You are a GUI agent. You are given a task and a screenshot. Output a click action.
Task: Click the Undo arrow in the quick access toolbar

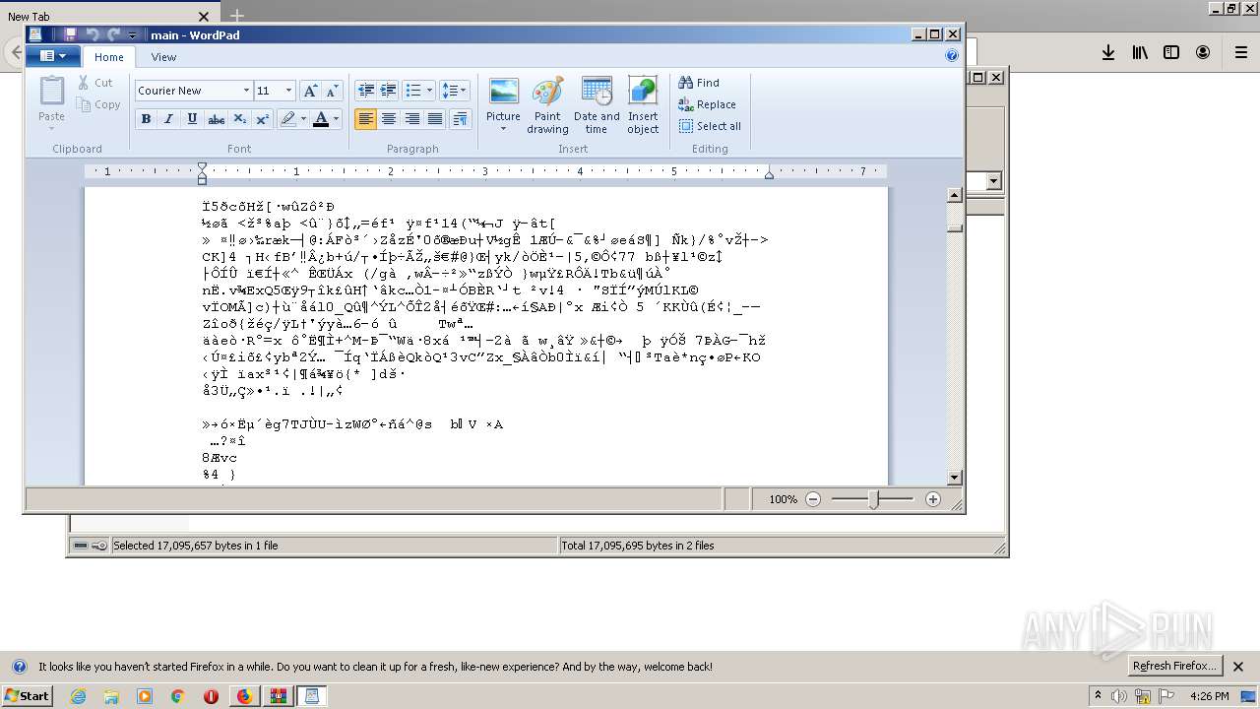93,34
